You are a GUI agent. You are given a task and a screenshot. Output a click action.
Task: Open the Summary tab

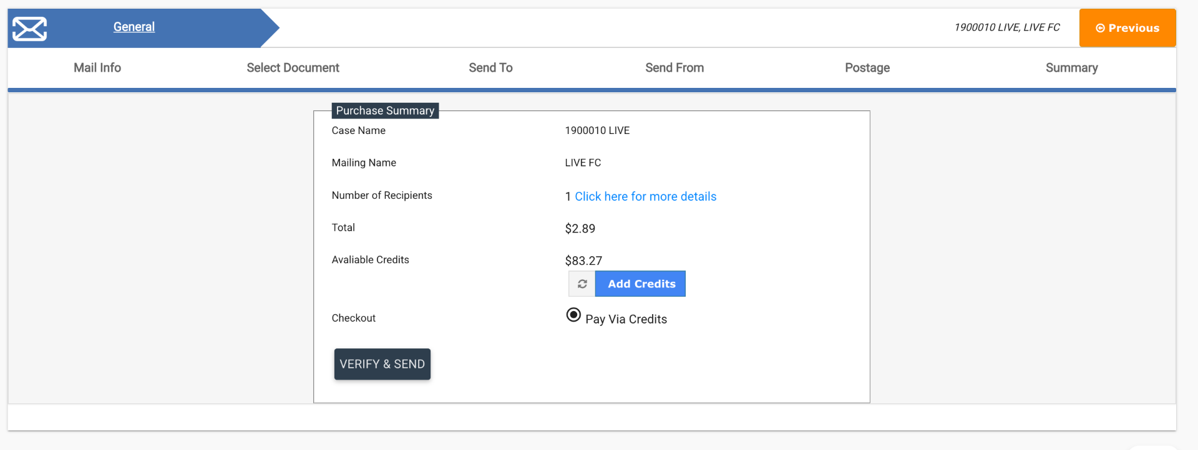tap(1071, 68)
